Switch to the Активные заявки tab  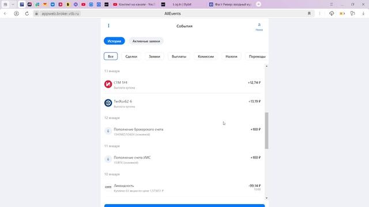pyautogui.click(x=146, y=41)
